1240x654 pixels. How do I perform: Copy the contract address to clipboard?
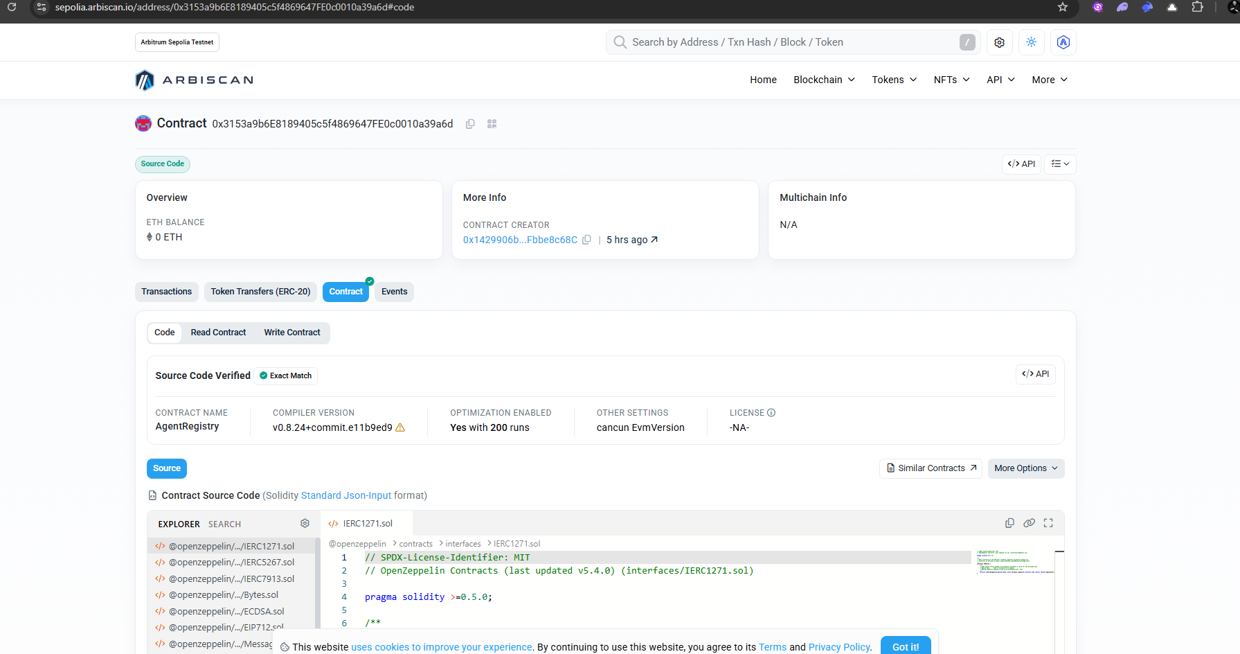click(470, 124)
